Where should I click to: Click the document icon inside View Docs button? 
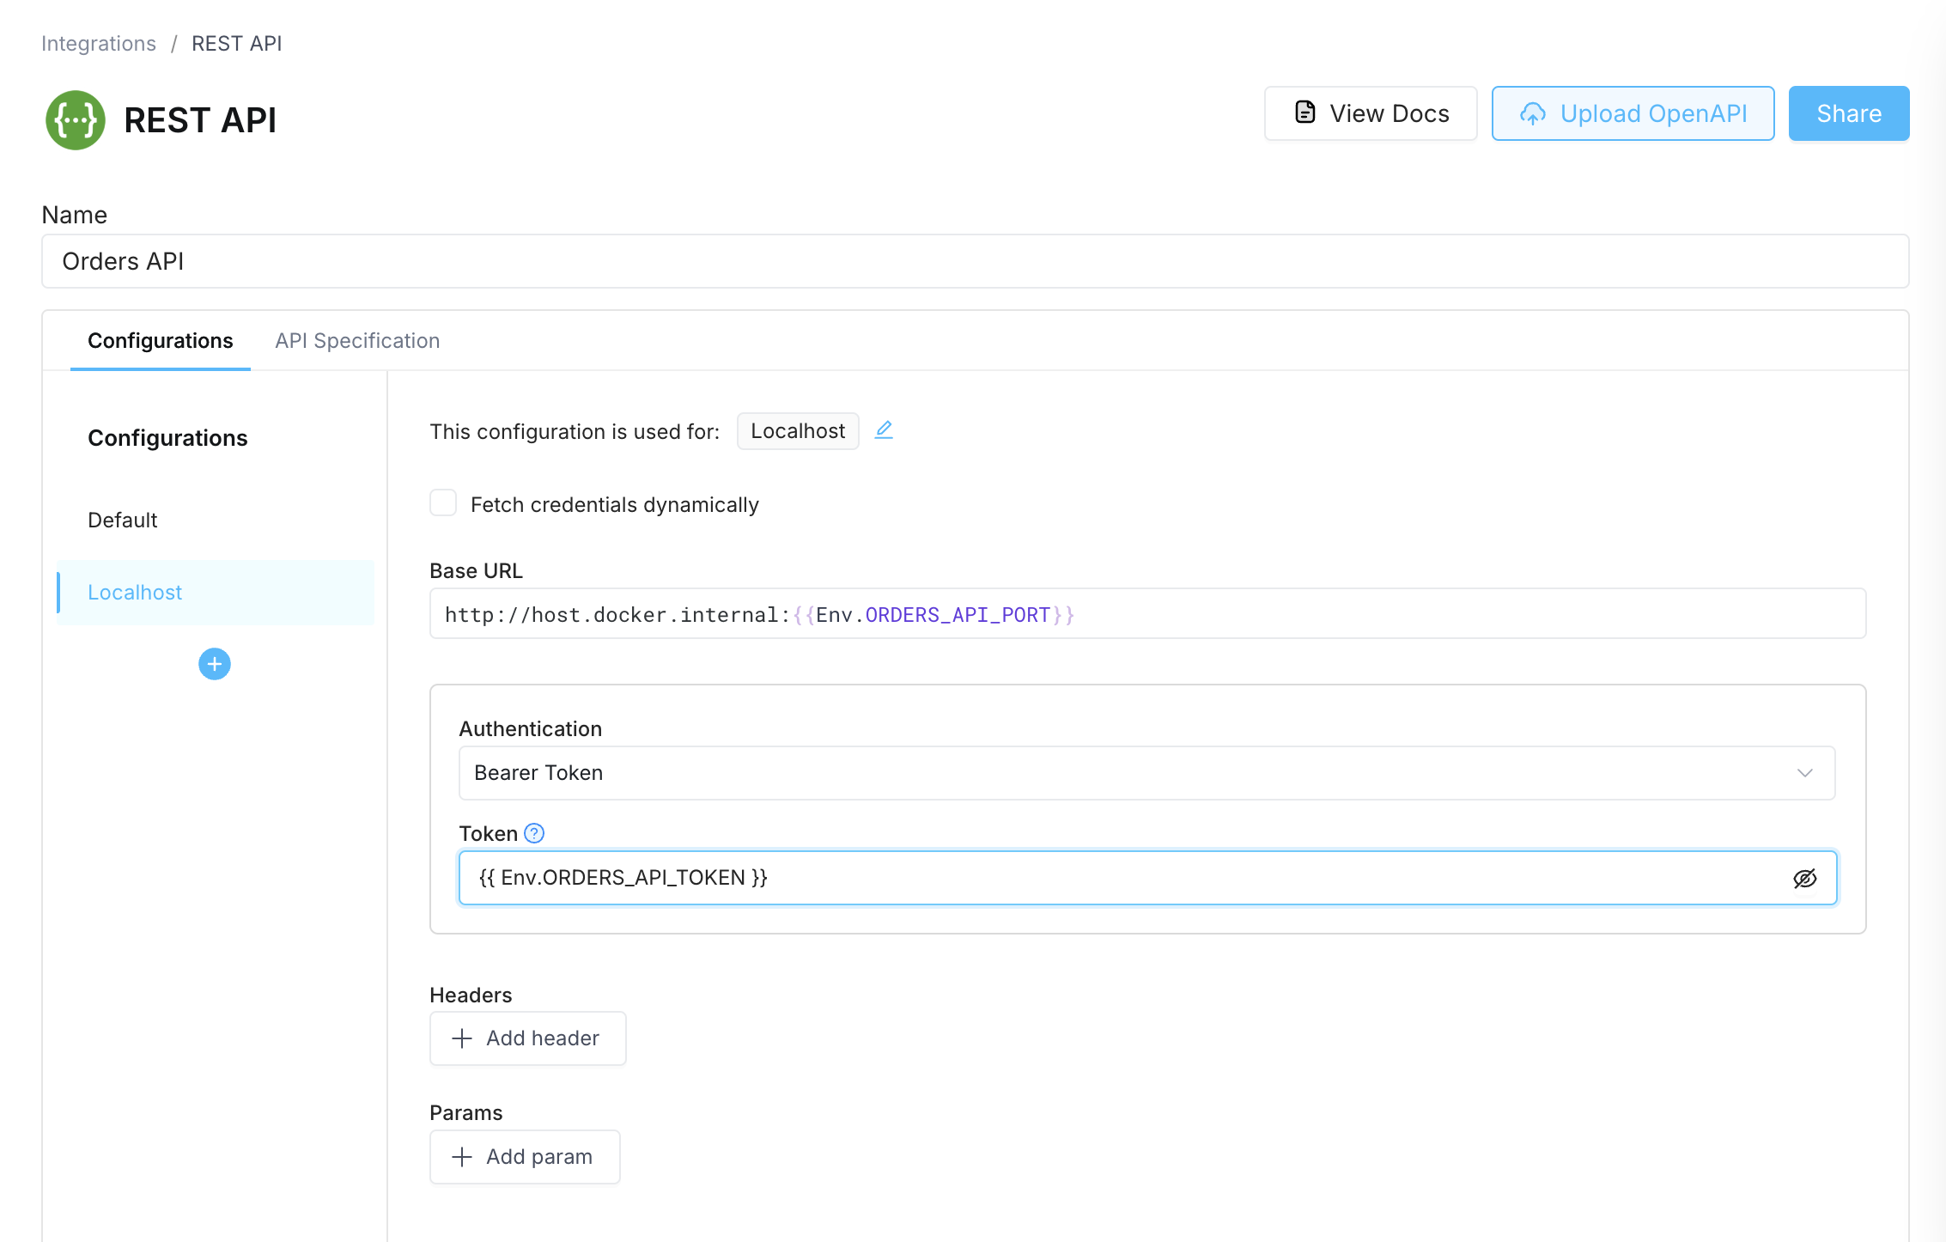1304,113
